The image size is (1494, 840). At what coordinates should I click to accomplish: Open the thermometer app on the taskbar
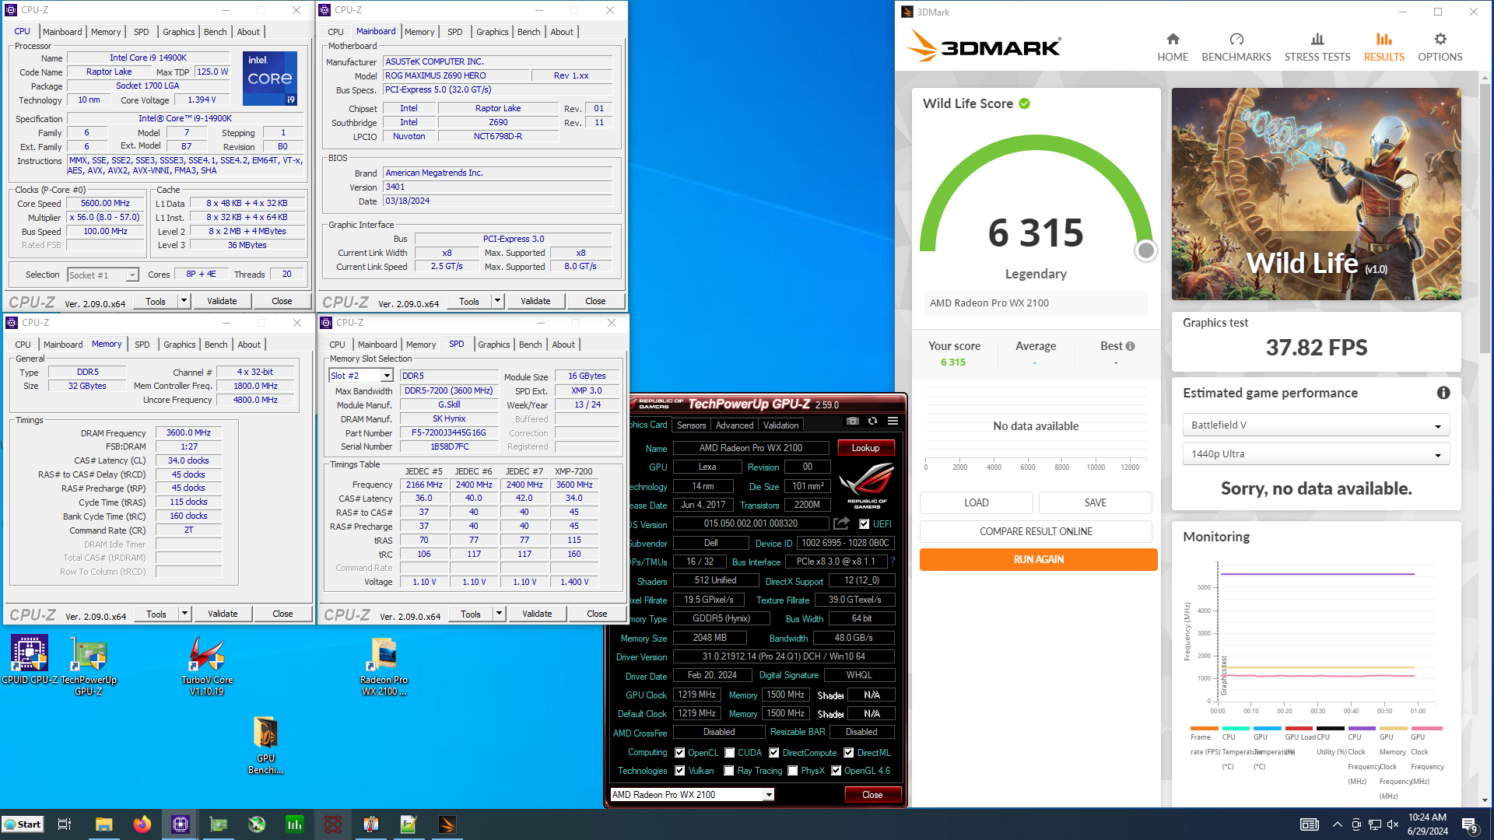click(x=370, y=824)
